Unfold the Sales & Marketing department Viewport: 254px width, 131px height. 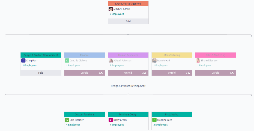pos(215,73)
